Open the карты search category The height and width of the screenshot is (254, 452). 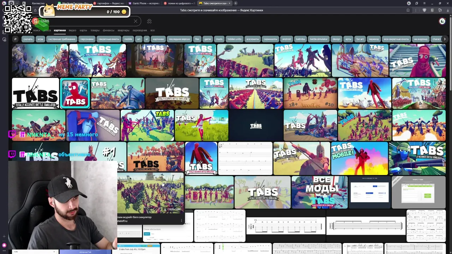[x=83, y=30]
